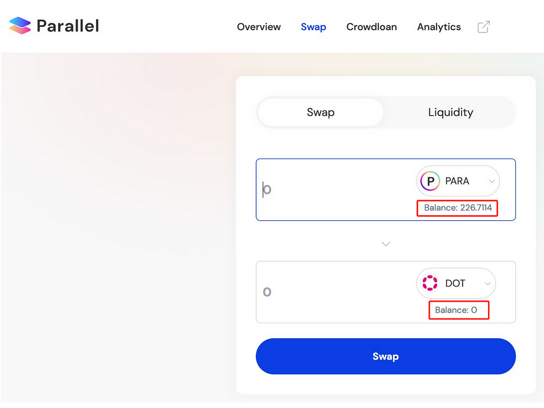Click the DOT token icon
Image resolution: width=544 pixels, height=408 pixels.
click(x=430, y=283)
